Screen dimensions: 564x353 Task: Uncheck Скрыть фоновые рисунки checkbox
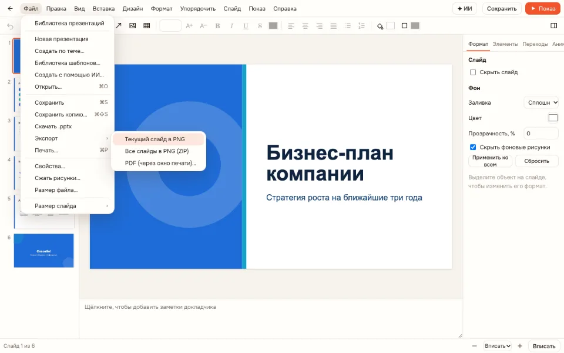pos(473,147)
